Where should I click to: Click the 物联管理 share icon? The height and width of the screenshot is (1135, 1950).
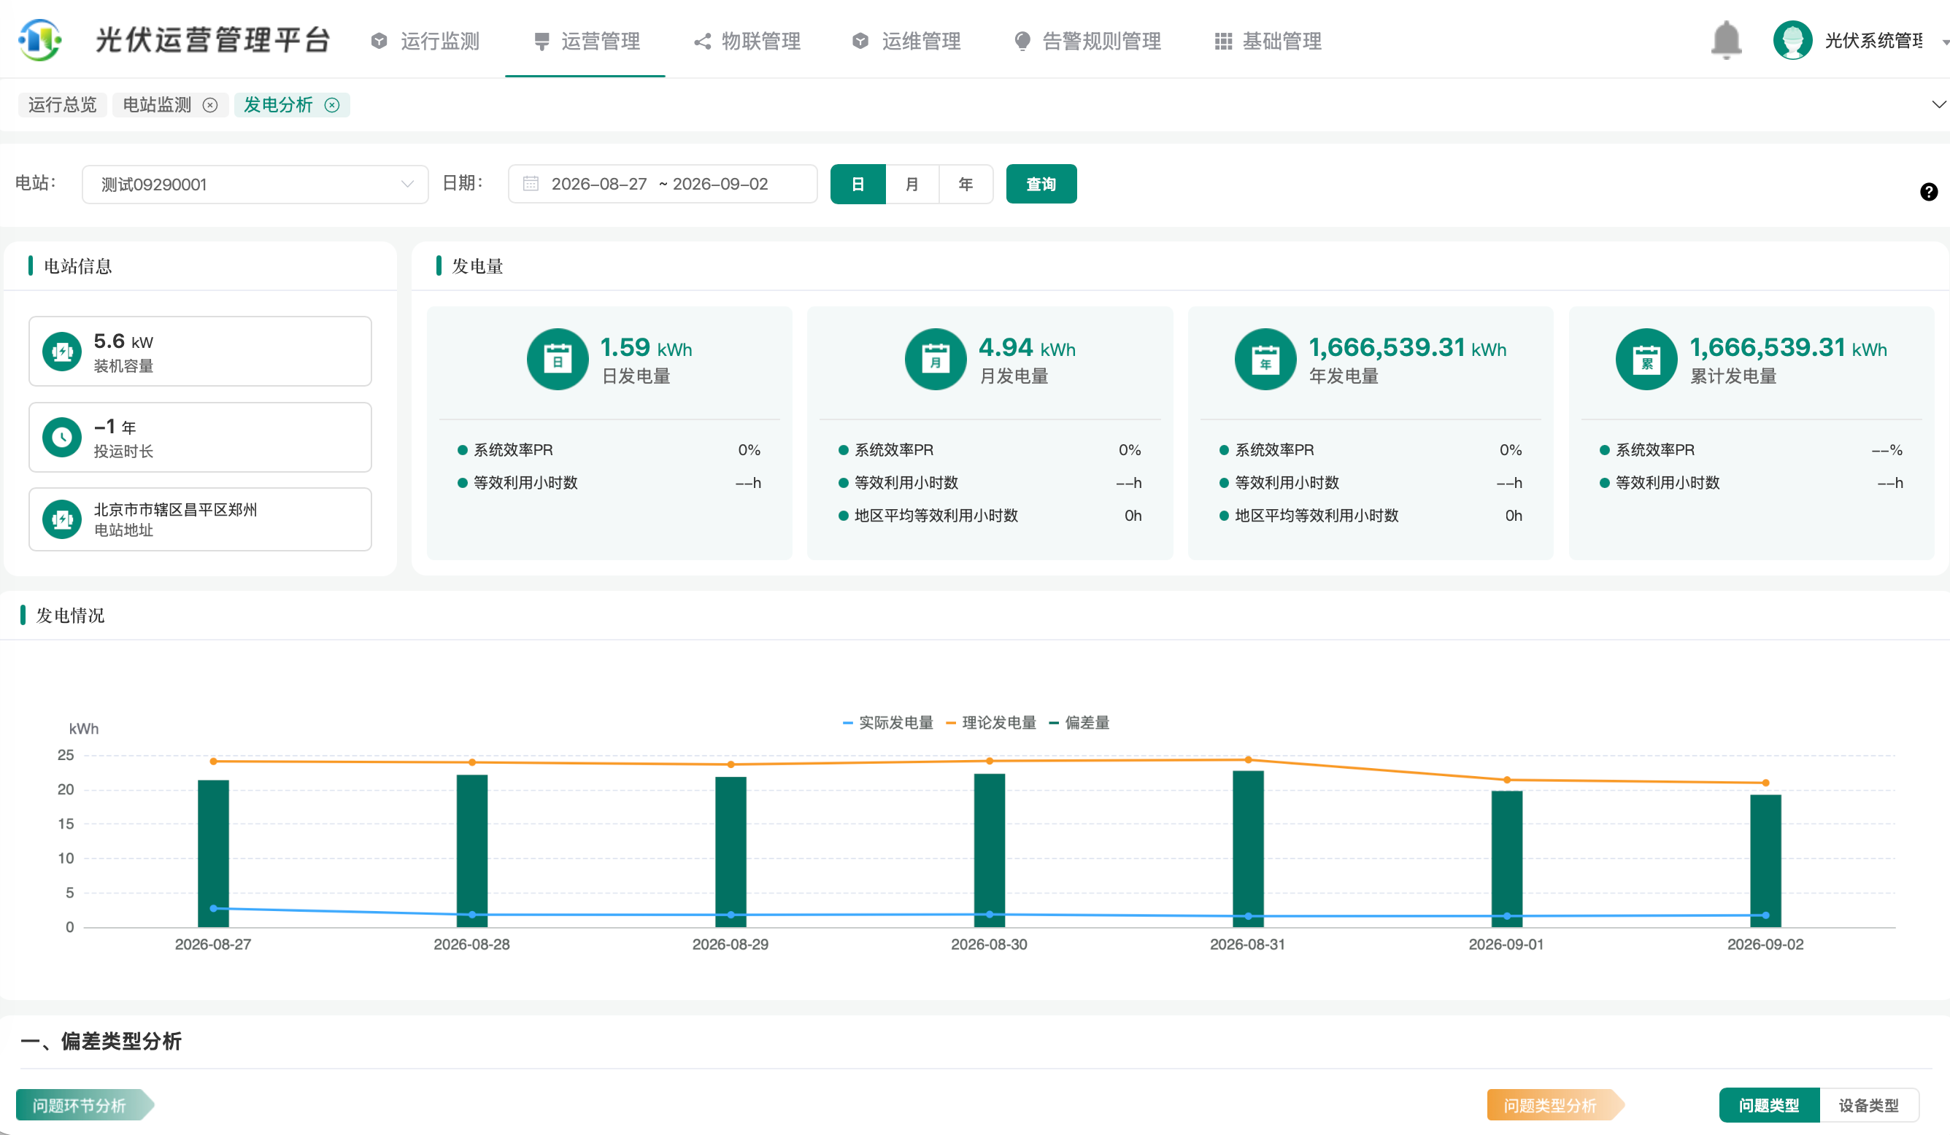pyautogui.click(x=703, y=41)
